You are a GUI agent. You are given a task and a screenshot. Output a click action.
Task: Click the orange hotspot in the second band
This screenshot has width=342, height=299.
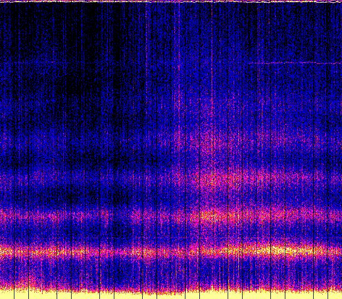pos(214,216)
